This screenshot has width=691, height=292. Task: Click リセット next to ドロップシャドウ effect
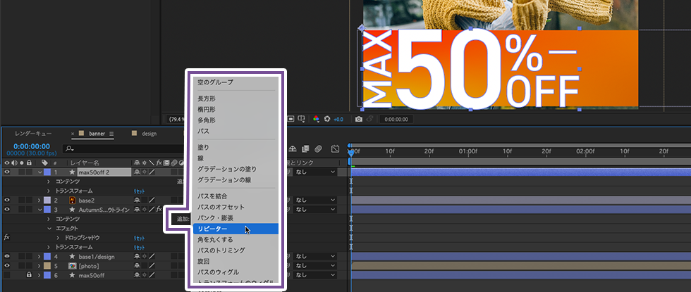tap(140, 238)
